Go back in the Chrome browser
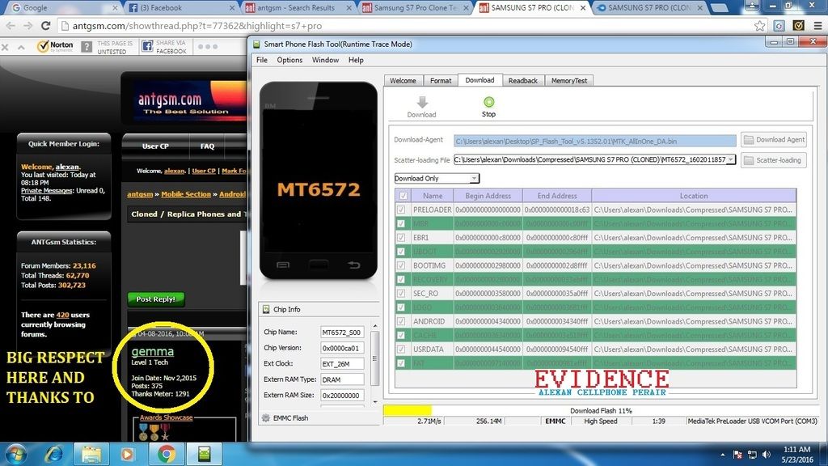Screen dimensions: 828x466 11,25
